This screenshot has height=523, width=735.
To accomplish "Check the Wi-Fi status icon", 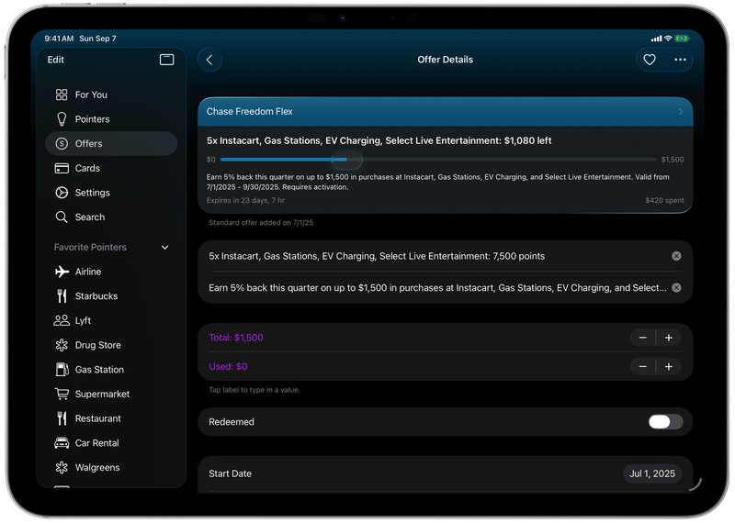I will 668,39.
